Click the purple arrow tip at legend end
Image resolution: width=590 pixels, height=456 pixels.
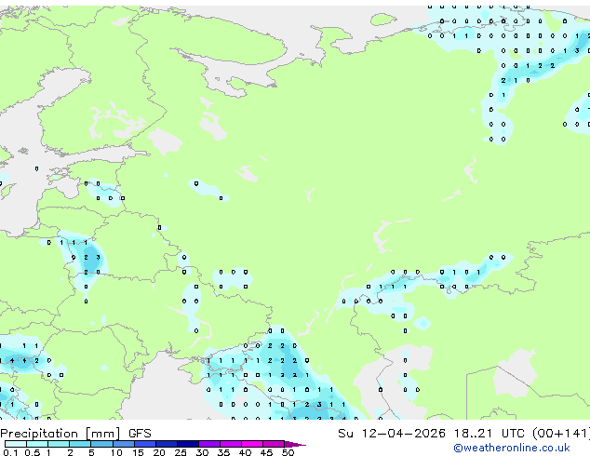click(295, 445)
